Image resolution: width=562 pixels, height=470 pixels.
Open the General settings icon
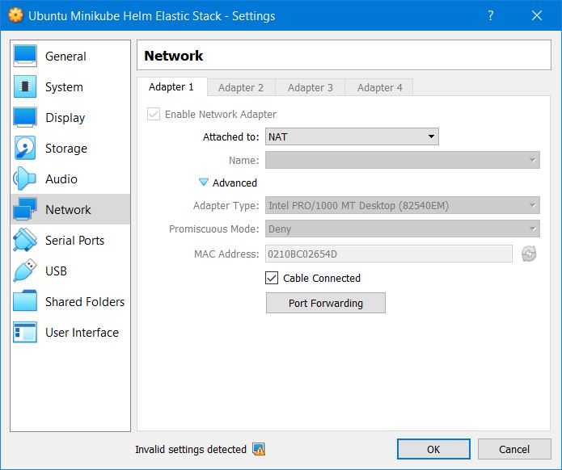tap(25, 57)
